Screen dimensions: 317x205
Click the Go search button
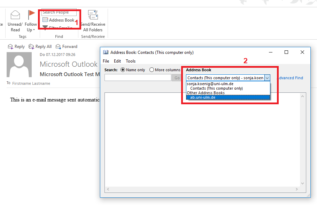177,78
